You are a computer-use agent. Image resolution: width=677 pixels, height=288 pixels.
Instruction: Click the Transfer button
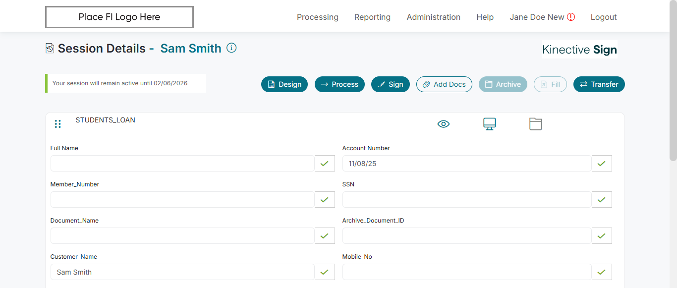click(599, 84)
